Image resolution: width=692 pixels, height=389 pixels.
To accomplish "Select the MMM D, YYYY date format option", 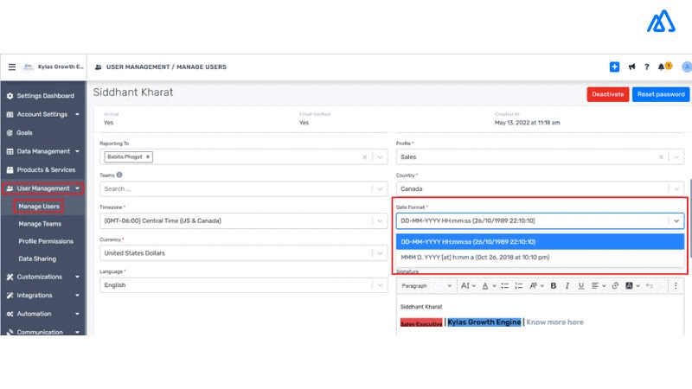I will click(x=475, y=257).
